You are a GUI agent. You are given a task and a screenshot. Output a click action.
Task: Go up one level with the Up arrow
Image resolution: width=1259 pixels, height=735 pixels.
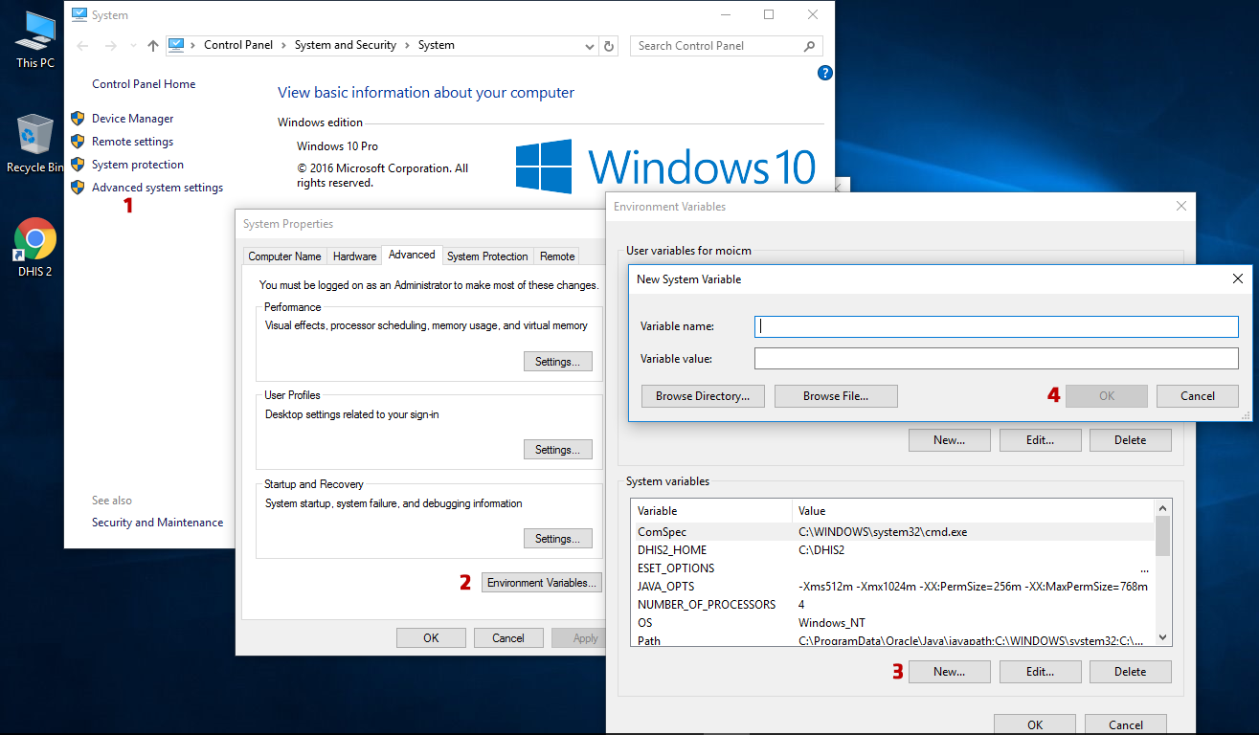[153, 46]
